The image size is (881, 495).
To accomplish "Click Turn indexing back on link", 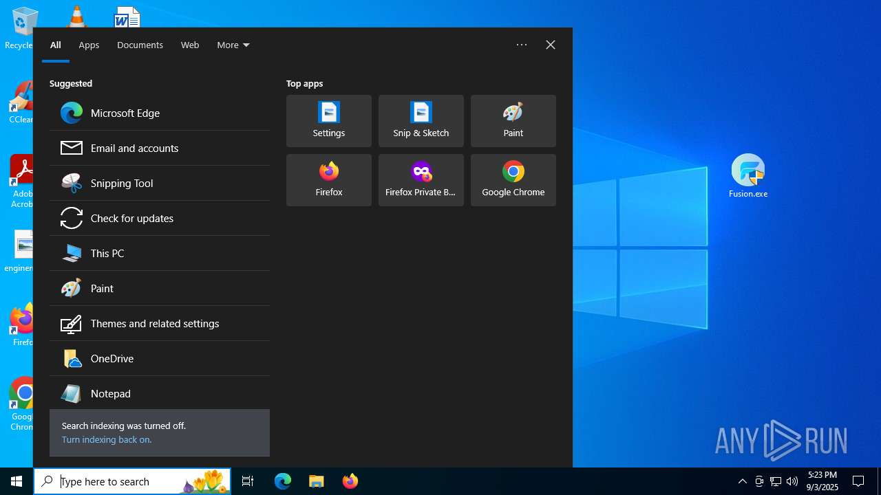I will [x=107, y=439].
